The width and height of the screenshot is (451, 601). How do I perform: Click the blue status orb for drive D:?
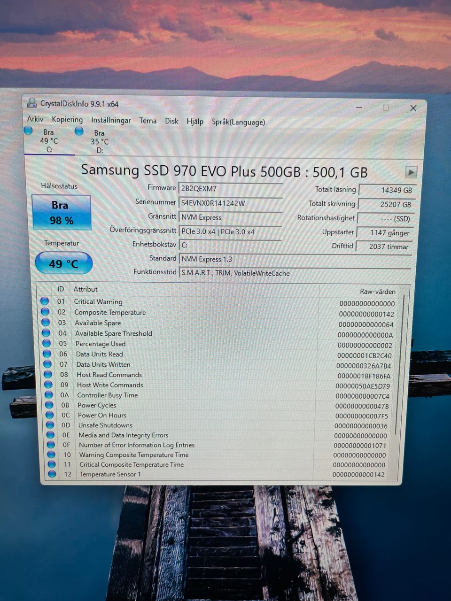tap(79, 131)
